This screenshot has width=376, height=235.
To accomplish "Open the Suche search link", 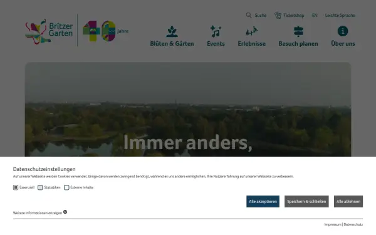I will (x=261, y=15).
